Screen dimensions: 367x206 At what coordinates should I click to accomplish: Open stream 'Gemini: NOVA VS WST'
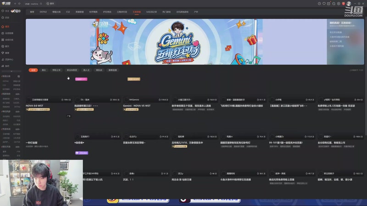point(137,106)
